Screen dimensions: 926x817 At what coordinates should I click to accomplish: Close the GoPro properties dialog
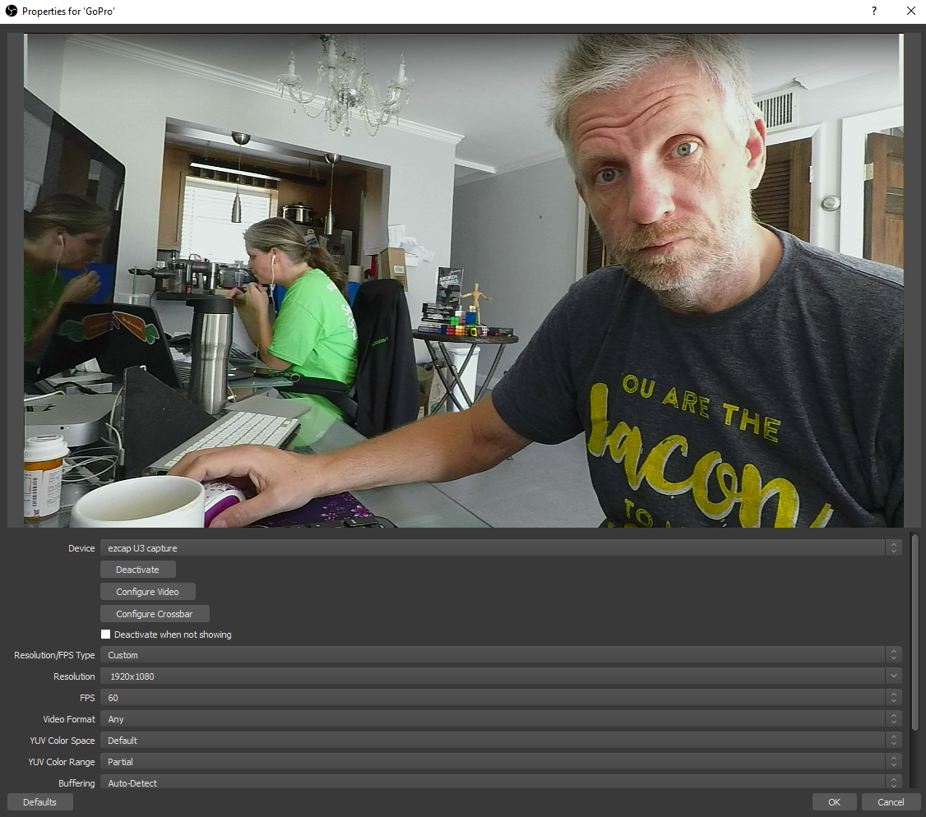coord(910,12)
